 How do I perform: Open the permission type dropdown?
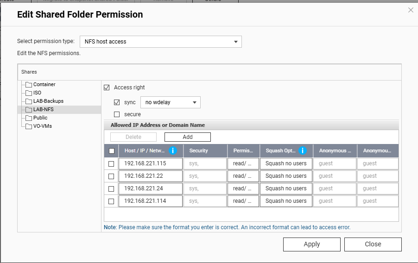tap(160, 42)
